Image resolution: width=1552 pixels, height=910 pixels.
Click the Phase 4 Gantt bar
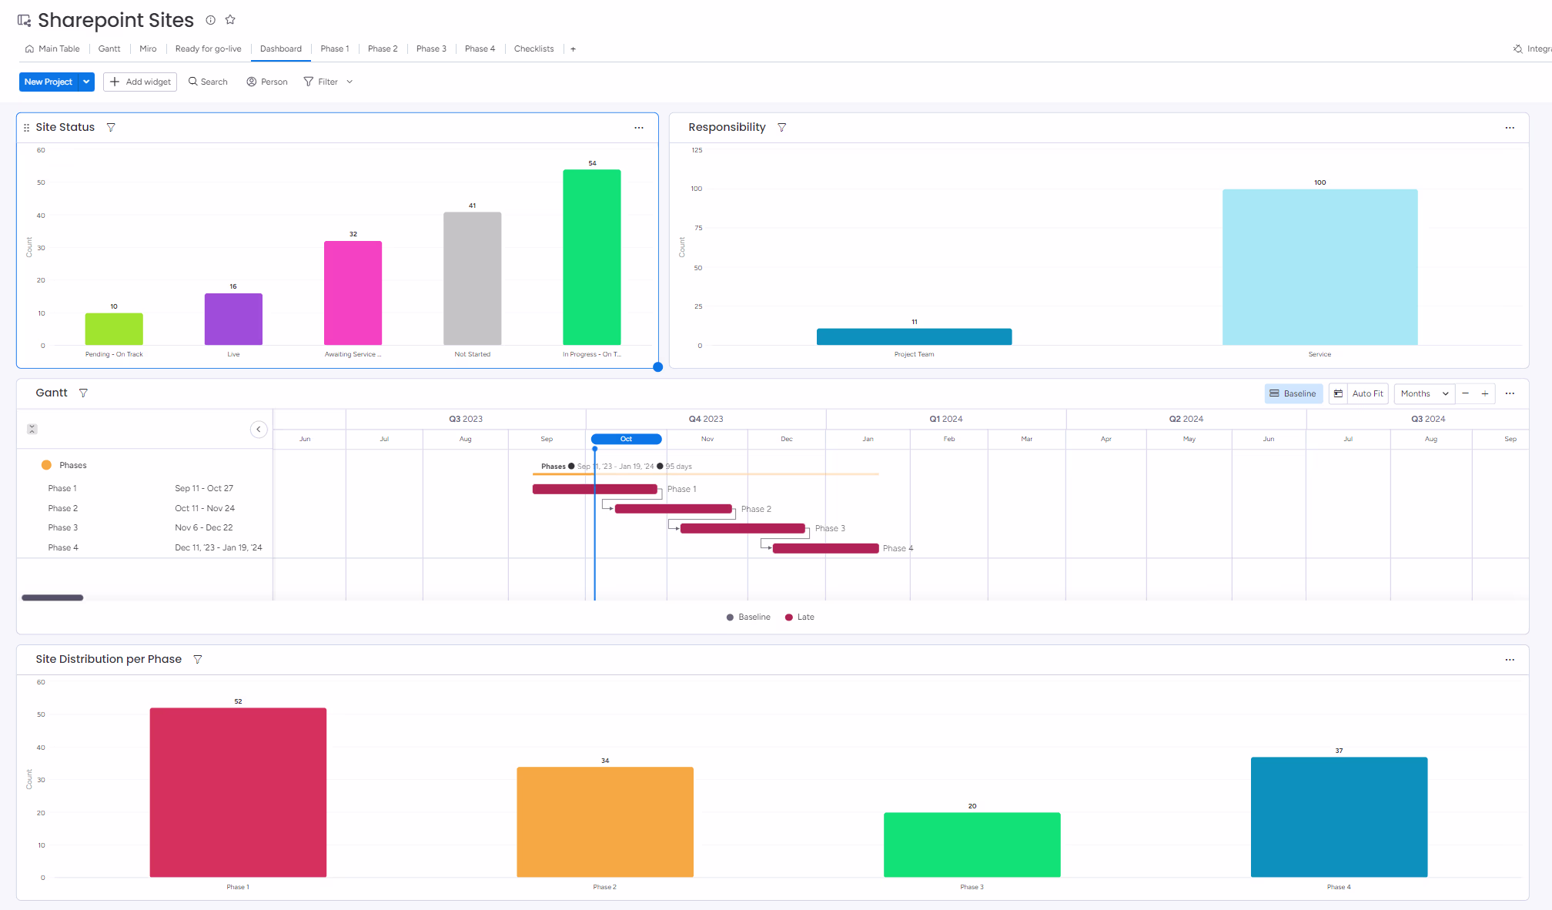click(825, 548)
